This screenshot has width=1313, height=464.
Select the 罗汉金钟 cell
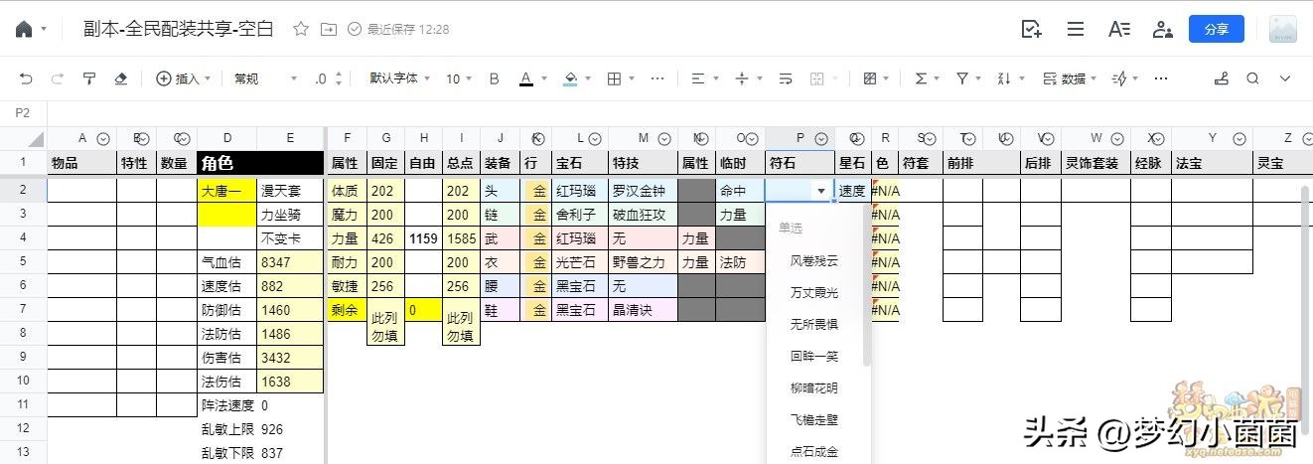pos(643,190)
